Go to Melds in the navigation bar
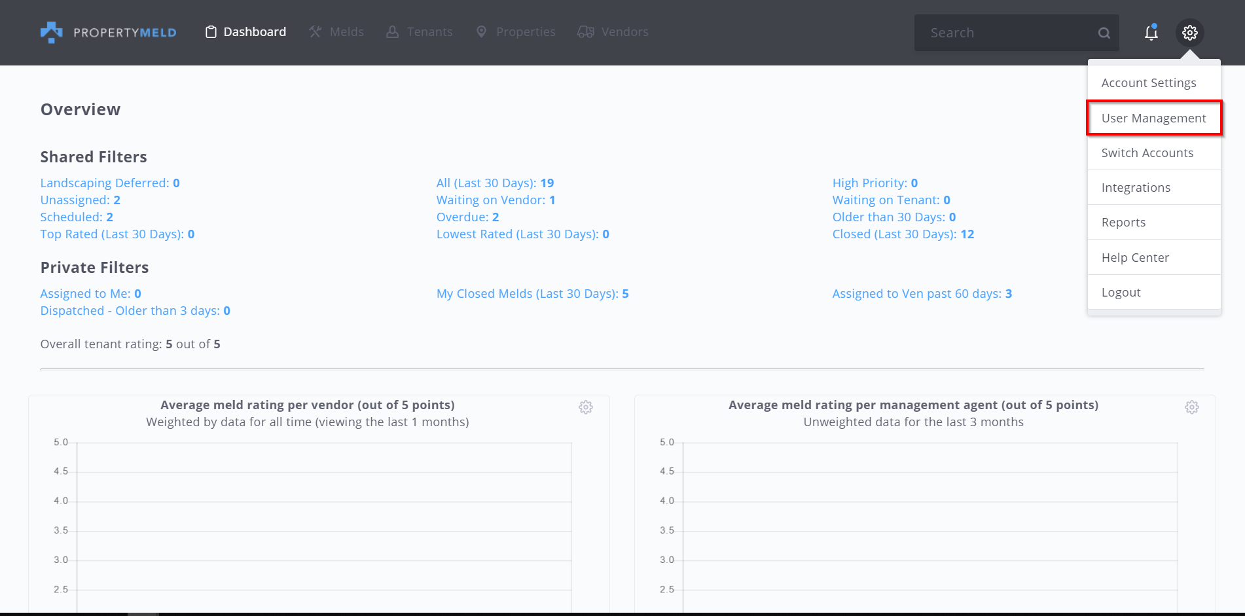The width and height of the screenshot is (1245, 616). [x=336, y=32]
